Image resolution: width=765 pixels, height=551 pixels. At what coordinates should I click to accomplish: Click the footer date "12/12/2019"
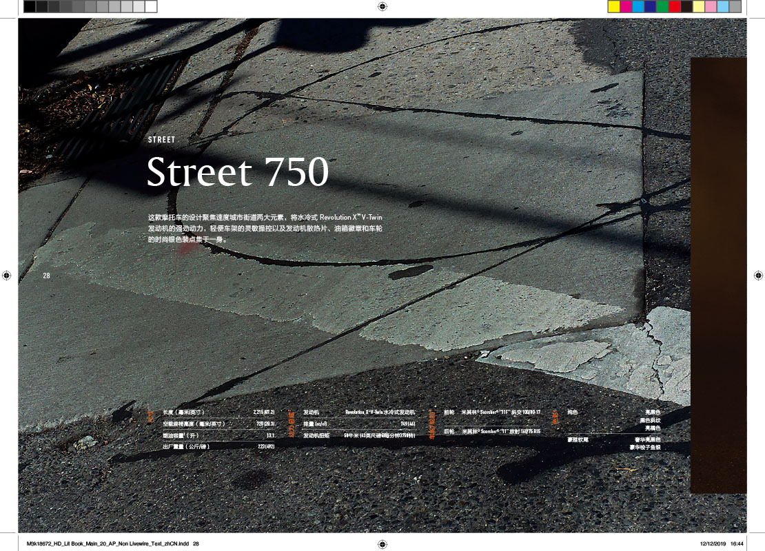(x=713, y=543)
